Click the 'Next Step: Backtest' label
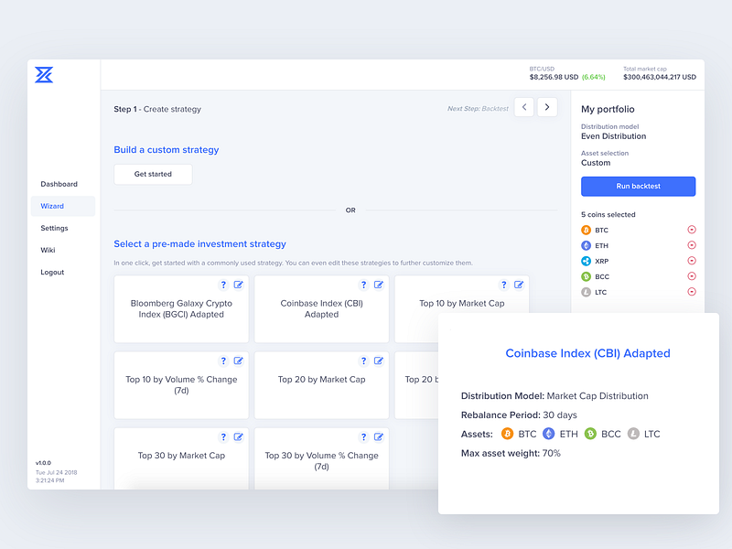732x549 pixels. pos(478,109)
